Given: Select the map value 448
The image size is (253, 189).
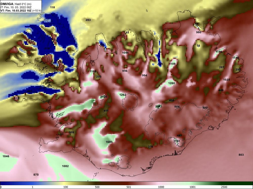Looking at the screenshot, I should [x=221, y=90].
